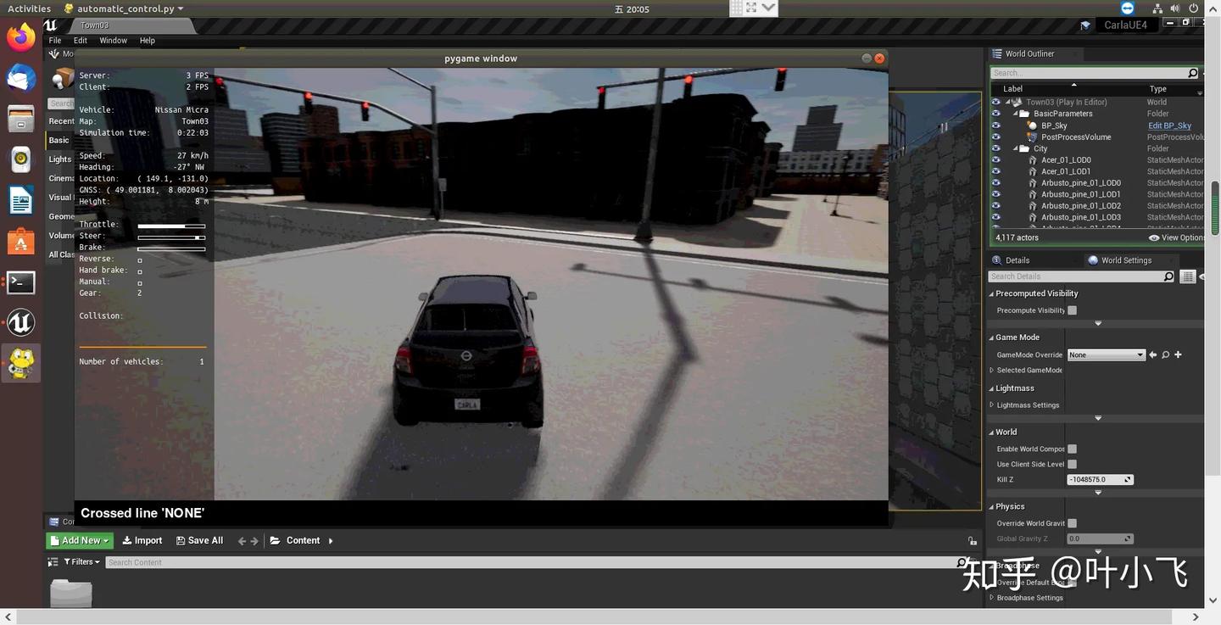
Task: Open Firefox from the Ubuntu dock
Action: (21, 37)
